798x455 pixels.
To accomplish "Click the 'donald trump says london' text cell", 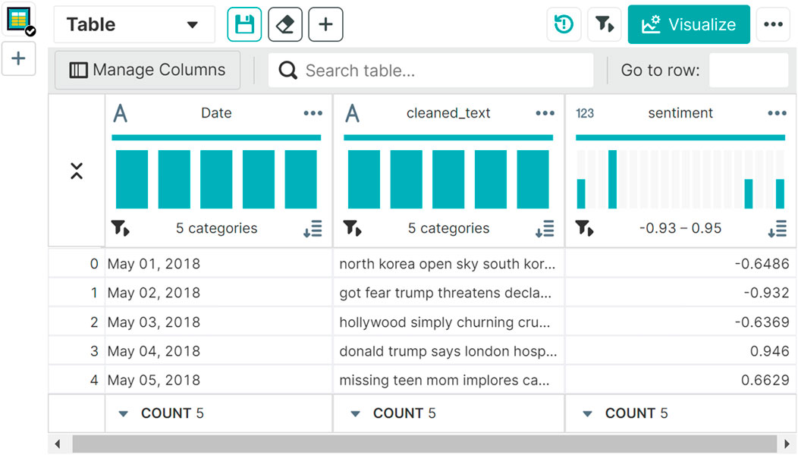I will pyautogui.click(x=448, y=351).
